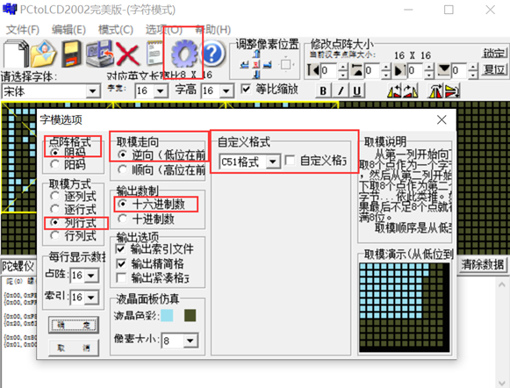
Task: Close the 字模选项 dialog
Action: click(x=442, y=120)
